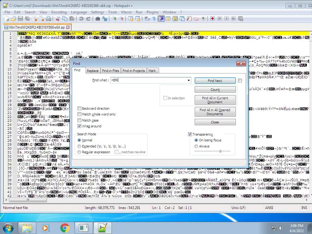
Task: Open the Find in Projects tab
Action: tap(134, 71)
